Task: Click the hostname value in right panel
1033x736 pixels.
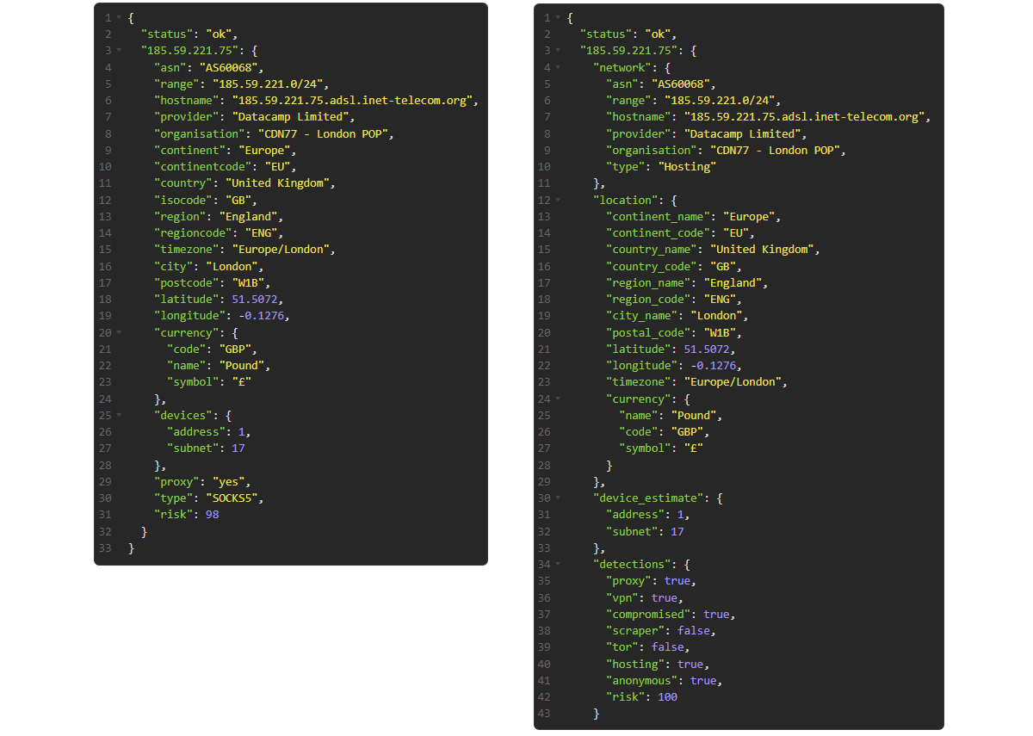Action: [x=804, y=117]
